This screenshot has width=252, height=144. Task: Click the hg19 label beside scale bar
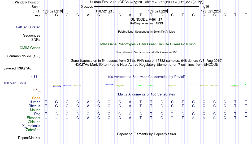point(205,7)
